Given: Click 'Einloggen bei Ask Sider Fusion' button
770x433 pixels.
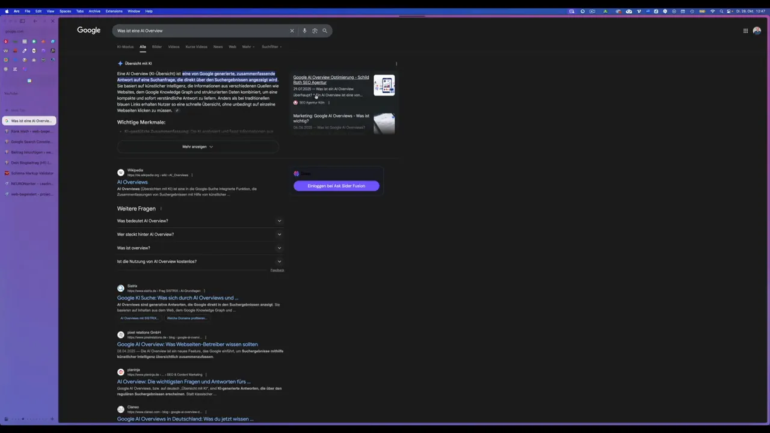Looking at the screenshot, I should pos(336,186).
